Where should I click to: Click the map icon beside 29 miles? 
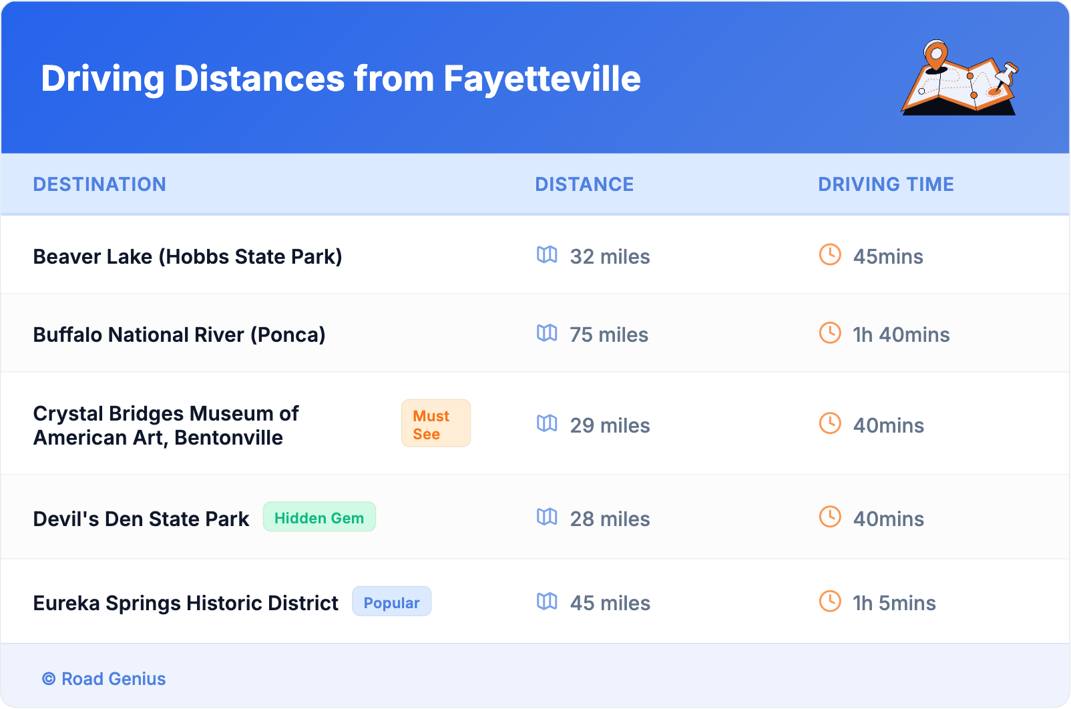[547, 424]
